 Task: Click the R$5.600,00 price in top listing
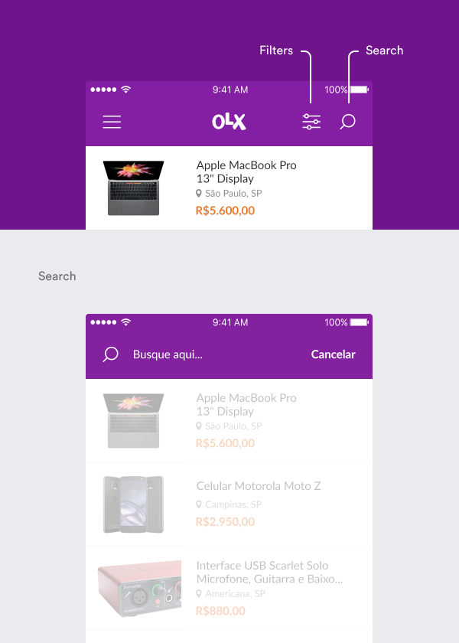pos(226,211)
